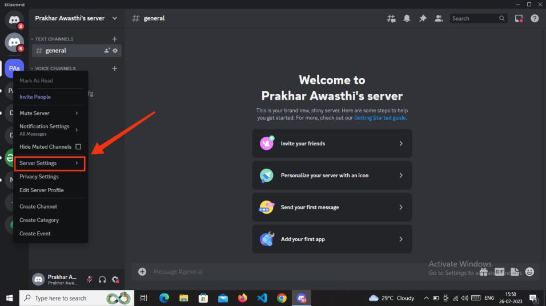Open notification bell in channel header
The image size is (546, 306).
tap(407, 18)
